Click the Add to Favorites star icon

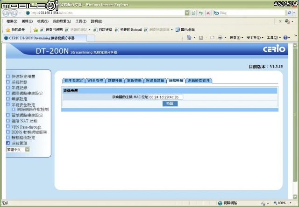point(36,30)
